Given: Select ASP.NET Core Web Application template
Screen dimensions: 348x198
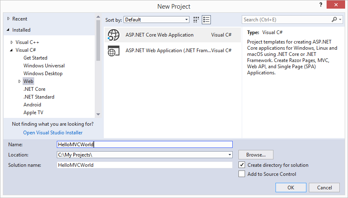Looking at the screenshot, I should [x=173, y=35].
